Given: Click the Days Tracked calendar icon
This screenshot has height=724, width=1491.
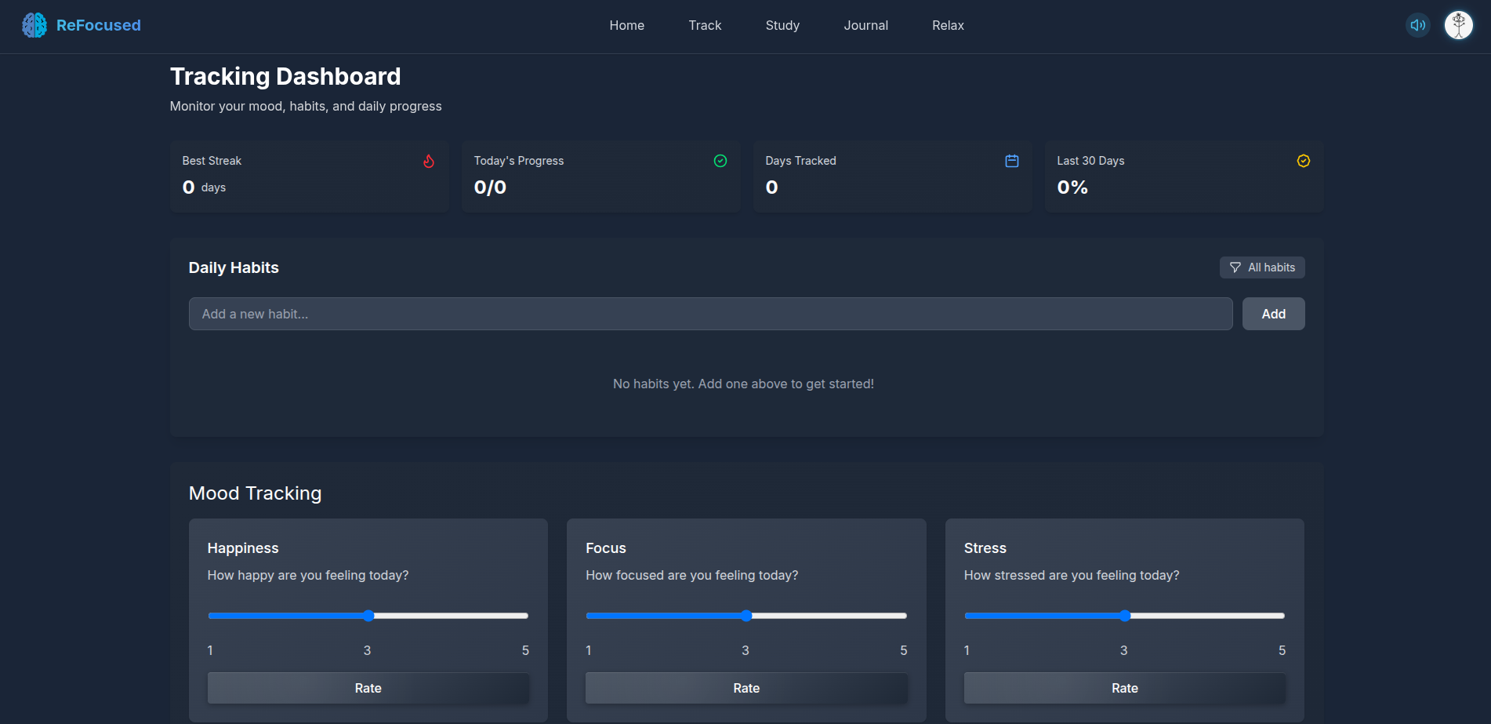Looking at the screenshot, I should 1011,161.
